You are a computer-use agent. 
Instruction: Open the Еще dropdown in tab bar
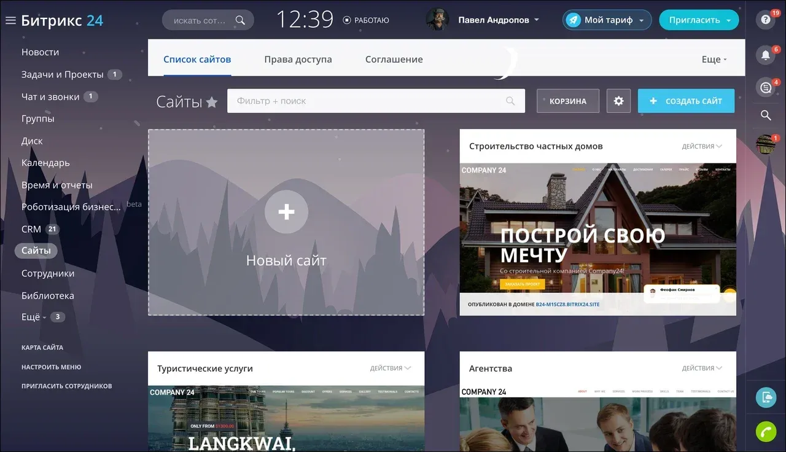pyautogui.click(x=714, y=60)
